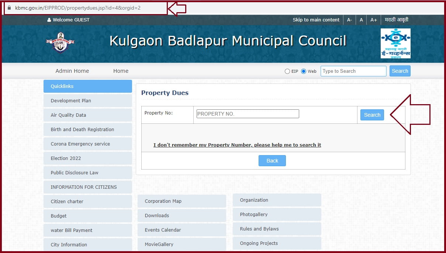Click the e-Governance logo at right

click(x=395, y=43)
